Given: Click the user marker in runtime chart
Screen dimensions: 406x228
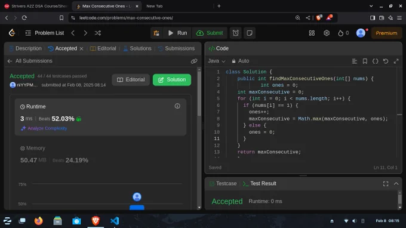Looking at the screenshot, I should click(137, 197).
